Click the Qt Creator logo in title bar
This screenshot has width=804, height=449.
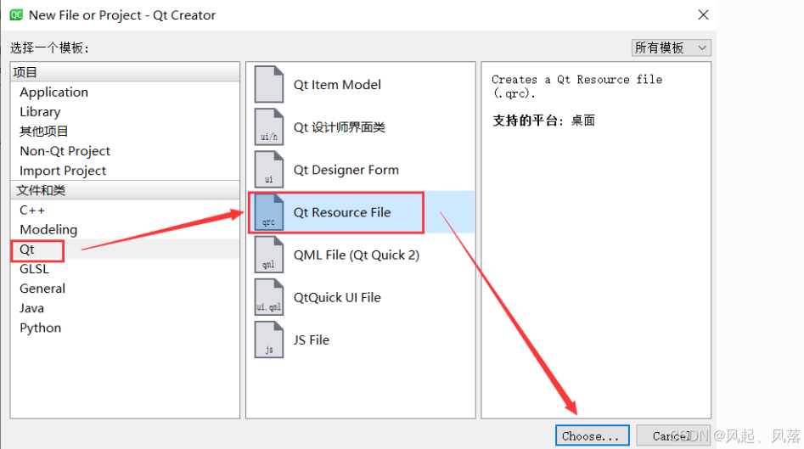coord(16,15)
